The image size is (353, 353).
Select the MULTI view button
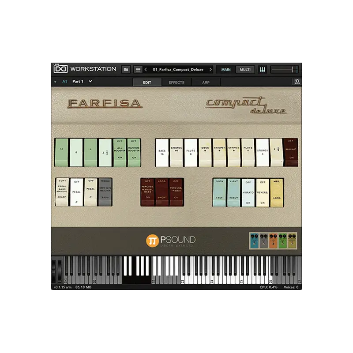pyautogui.click(x=245, y=70)
